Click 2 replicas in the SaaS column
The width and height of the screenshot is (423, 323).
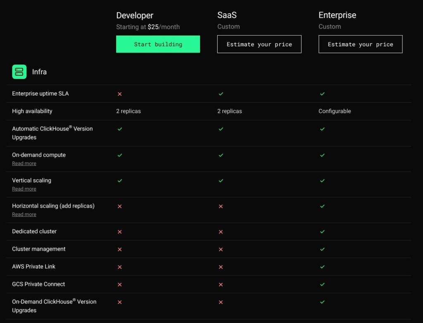click(230, 111)
